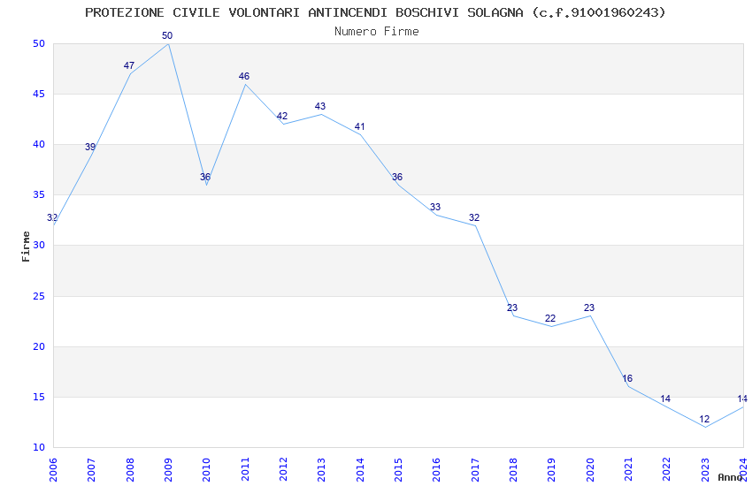Select the data label 22 for 2019
Screen dimensions: 752x486
(x=550, y=318)
